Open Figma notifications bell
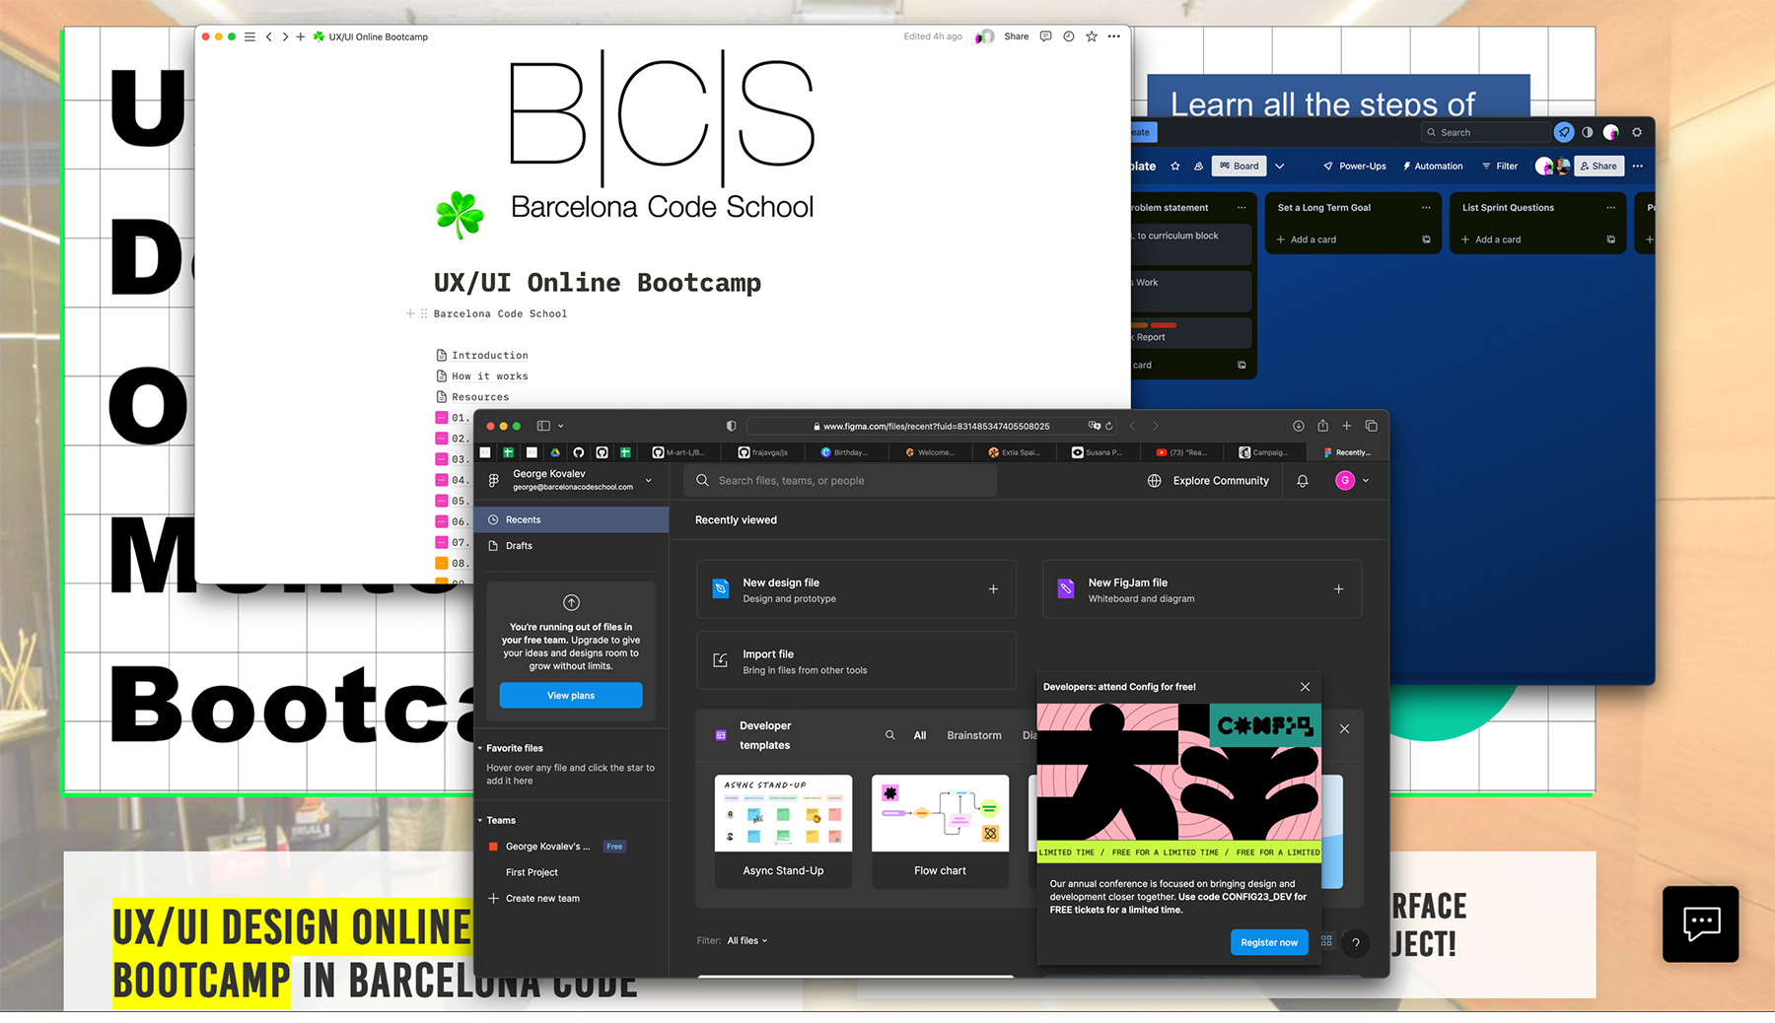 pos(1303,481)
